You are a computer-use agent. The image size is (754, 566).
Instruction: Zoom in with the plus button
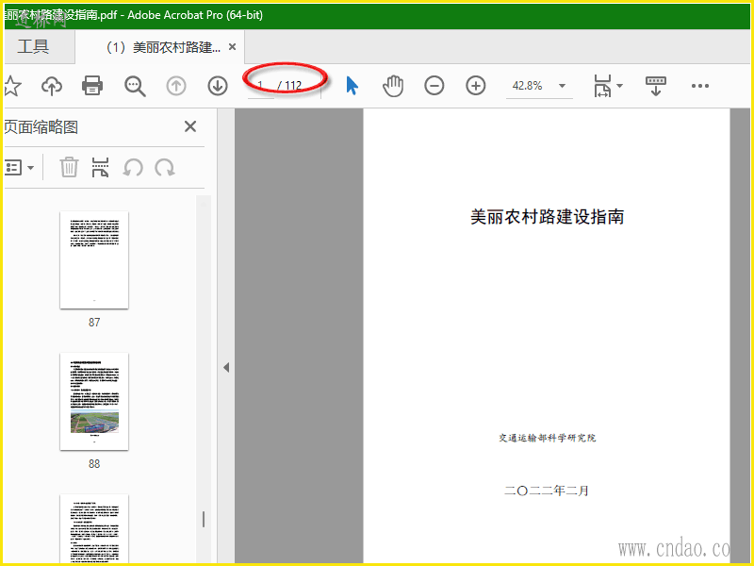pyautogui.click(x=476, y=86)
